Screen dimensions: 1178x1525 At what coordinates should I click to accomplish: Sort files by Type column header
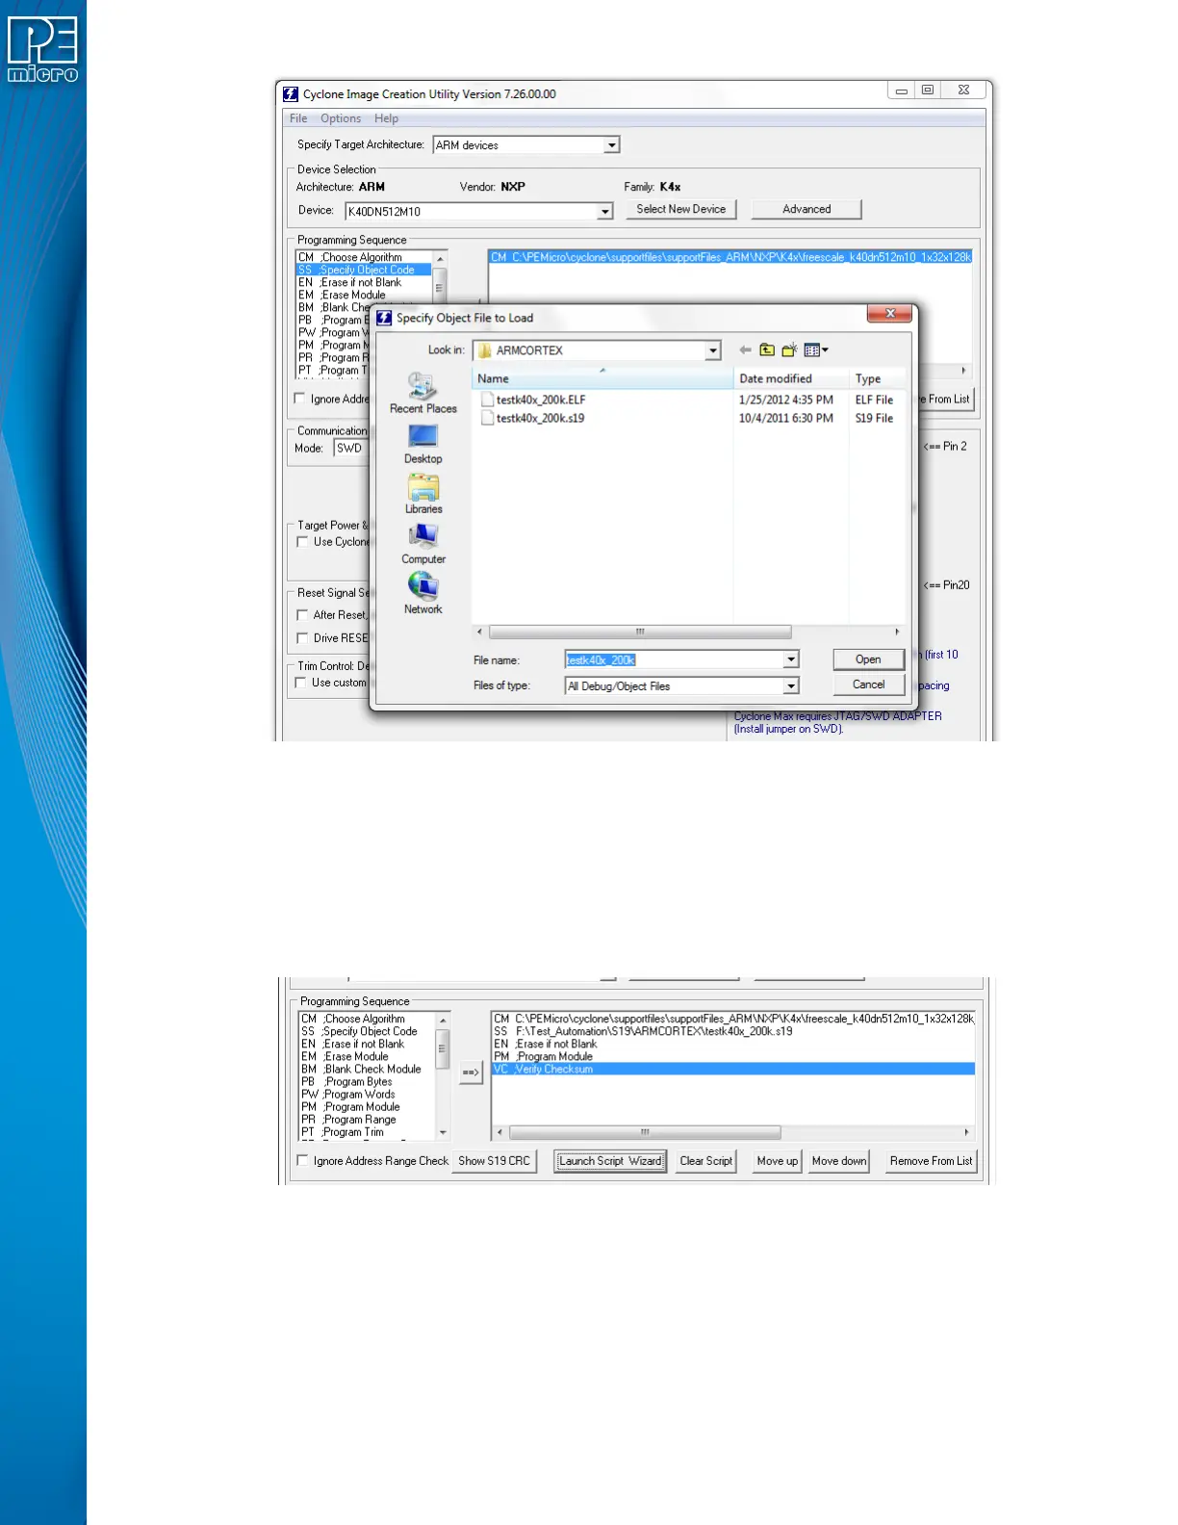[878, 378]
